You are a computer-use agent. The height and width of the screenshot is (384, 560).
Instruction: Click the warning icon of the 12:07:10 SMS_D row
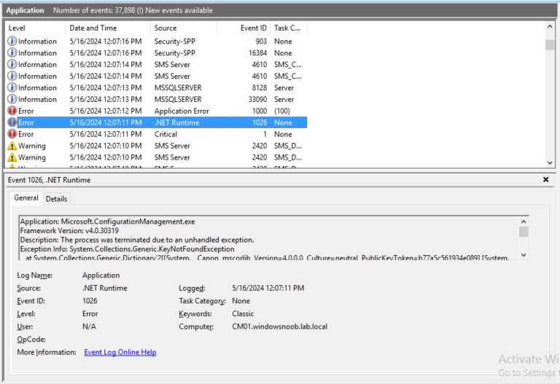[12, 146]
